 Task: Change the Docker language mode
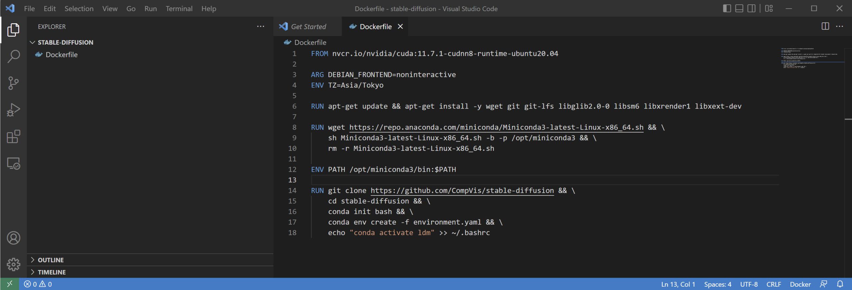[800, 284]
